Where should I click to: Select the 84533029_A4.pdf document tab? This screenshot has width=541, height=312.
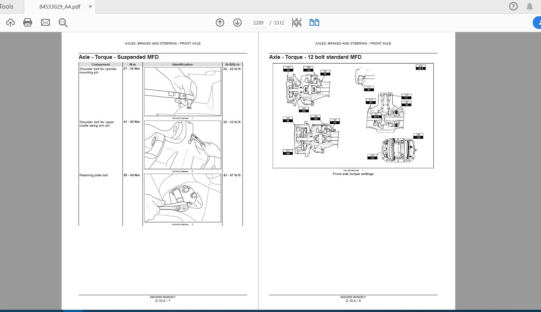tap(60, 6)
